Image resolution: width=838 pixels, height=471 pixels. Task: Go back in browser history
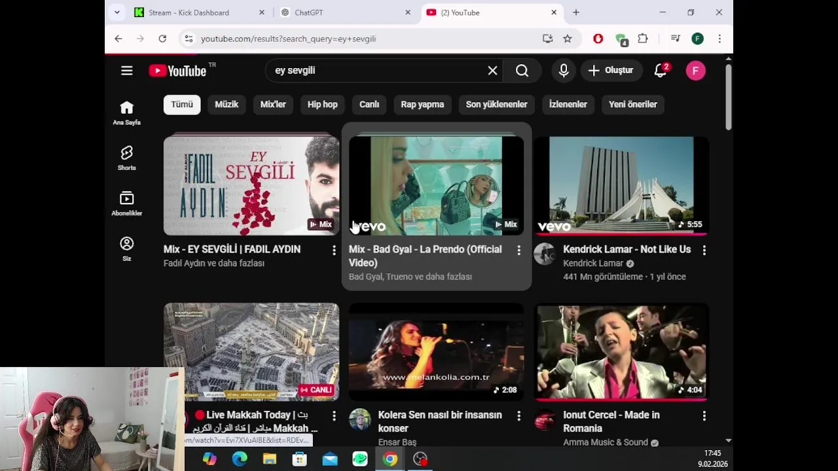118,39
